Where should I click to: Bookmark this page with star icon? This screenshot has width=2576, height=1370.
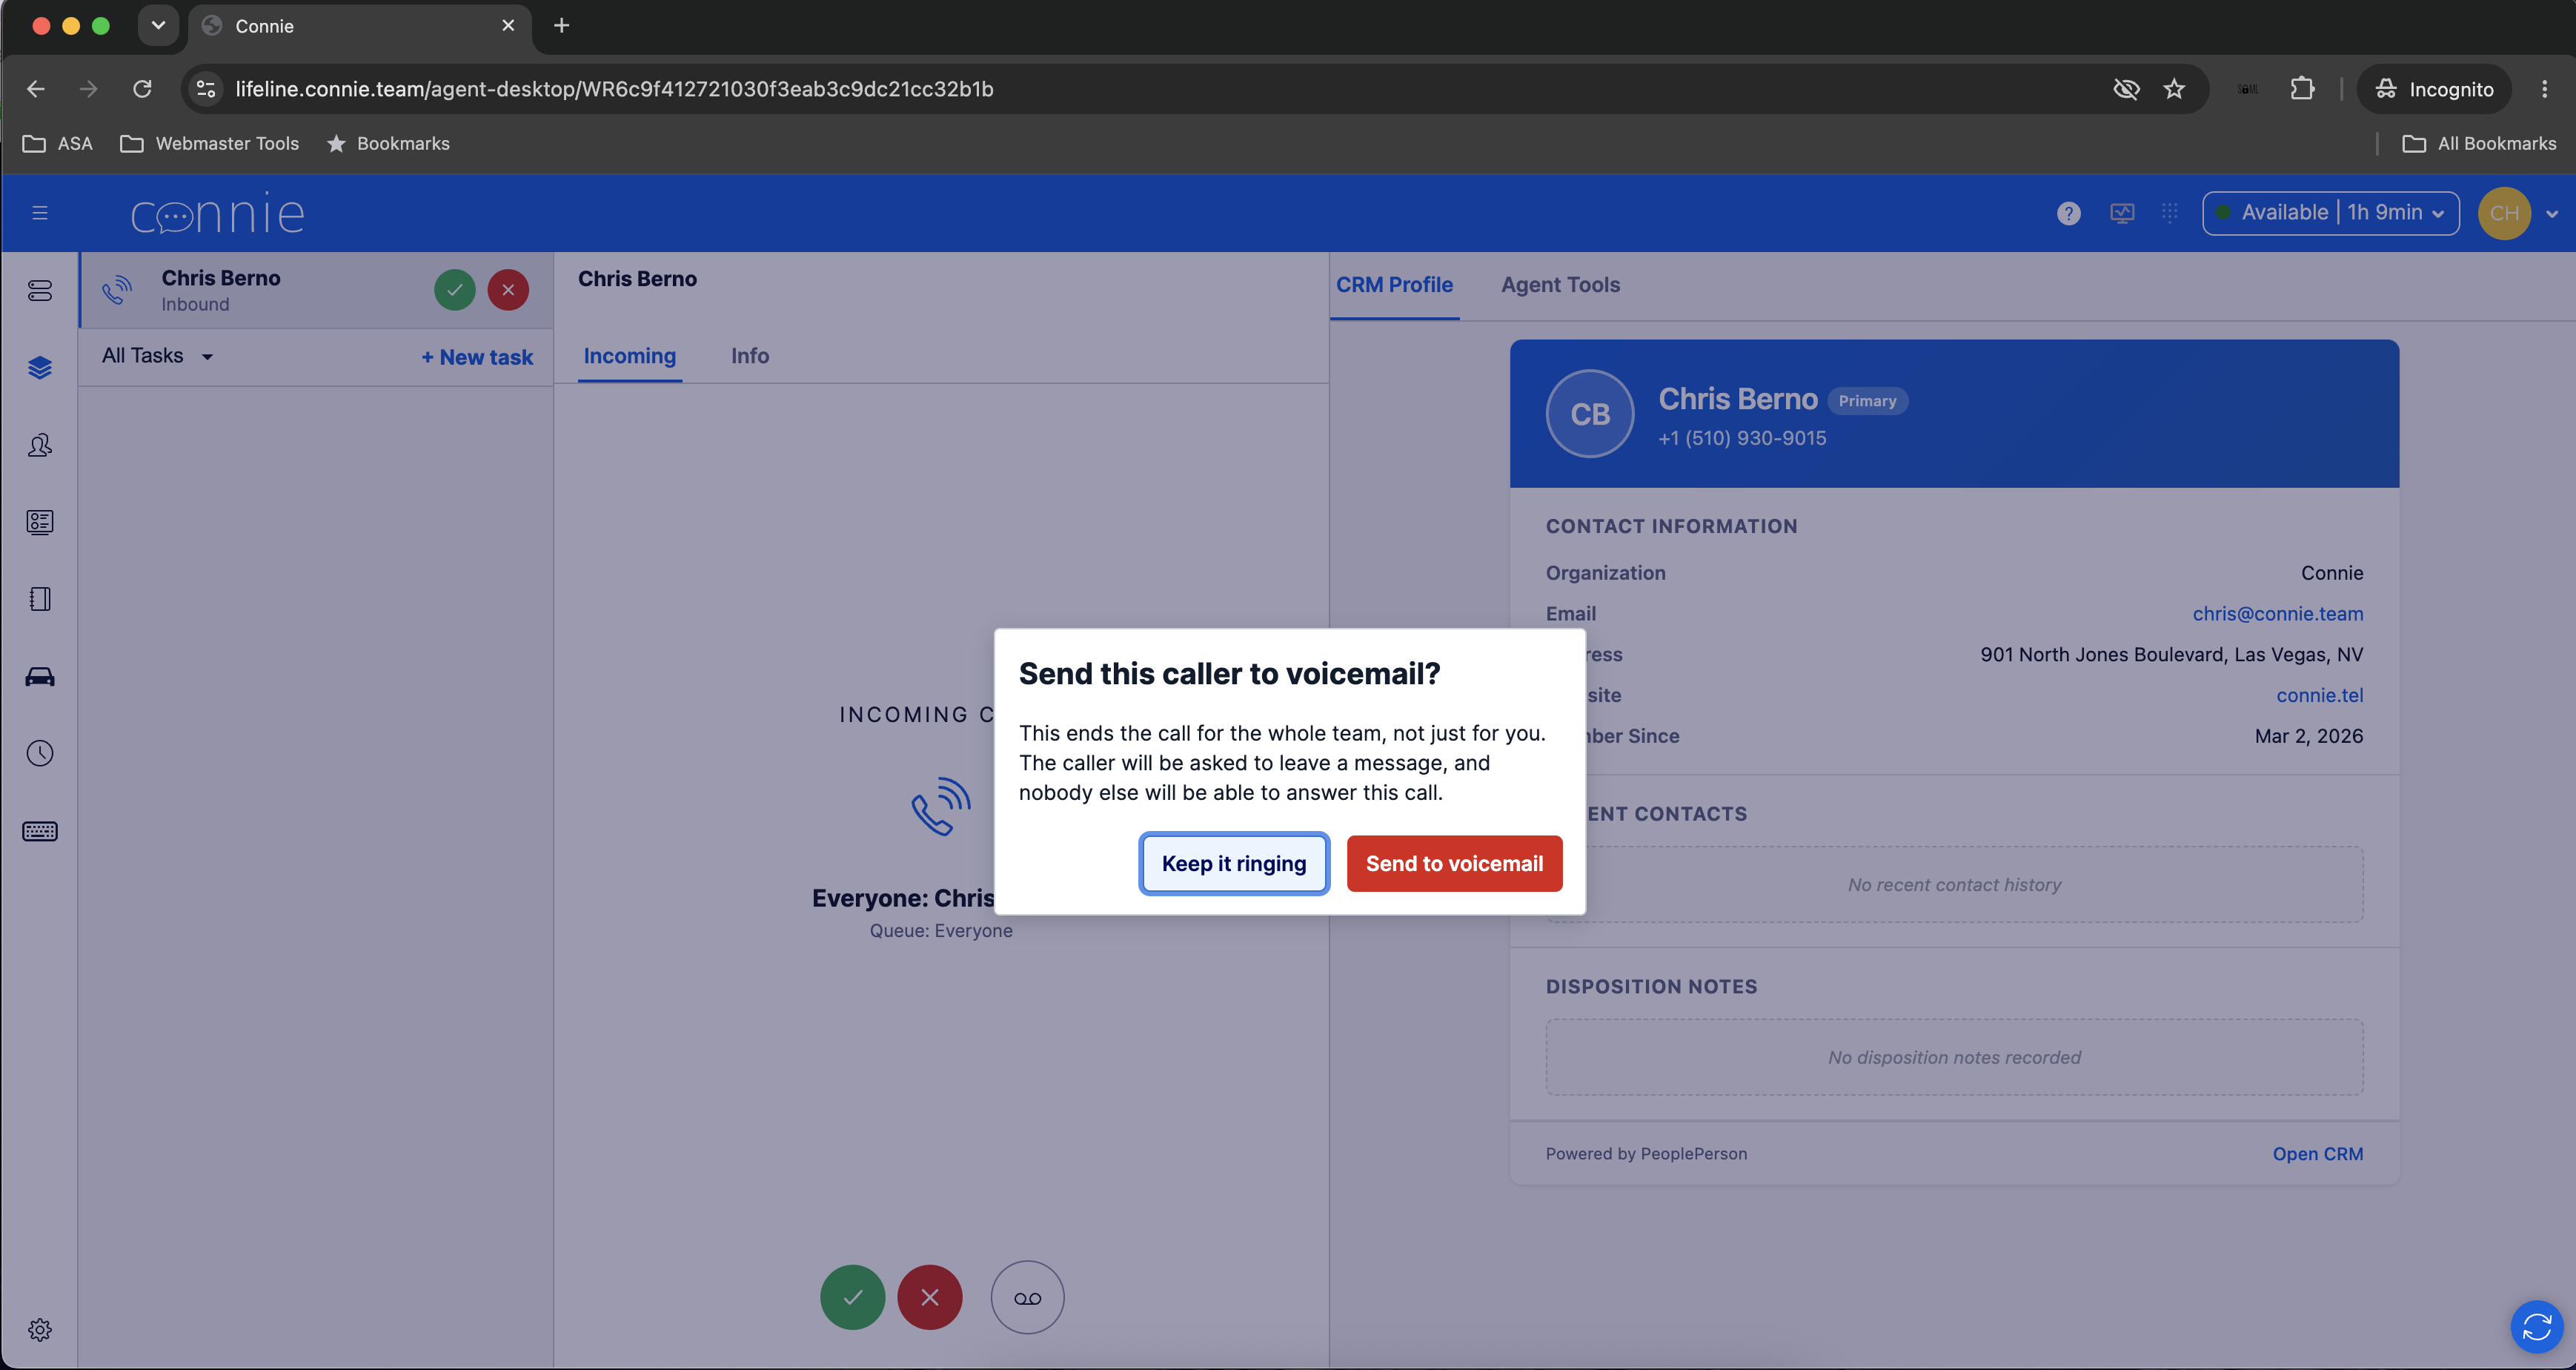pos(2174,89)
